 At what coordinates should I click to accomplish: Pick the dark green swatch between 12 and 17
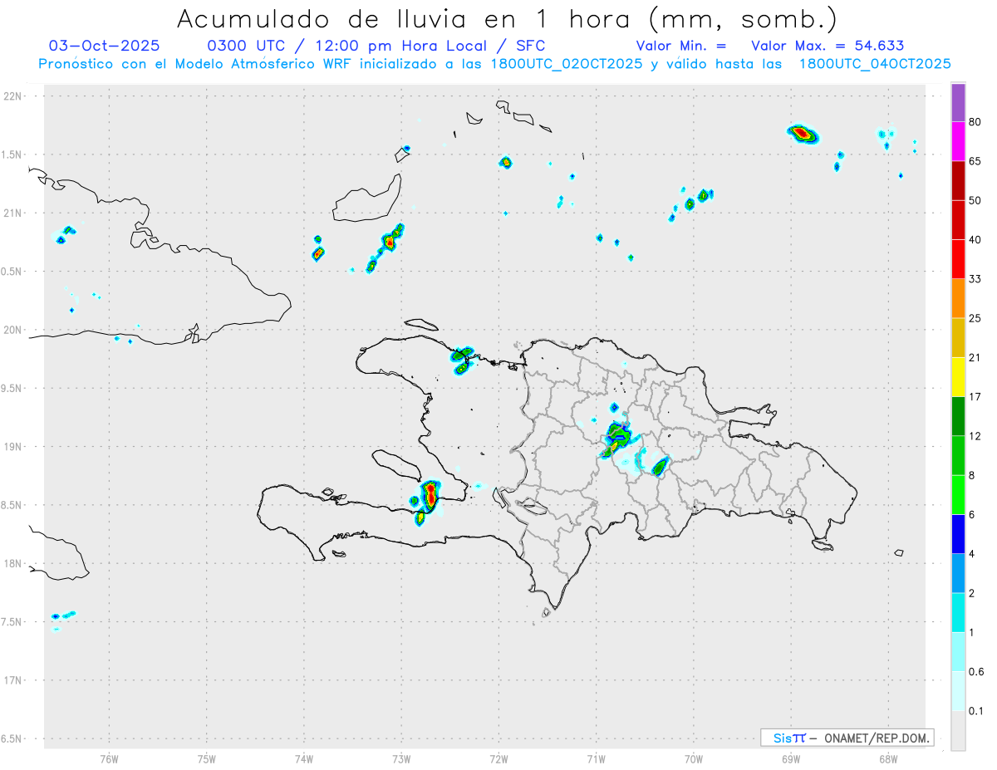point(958,415)
